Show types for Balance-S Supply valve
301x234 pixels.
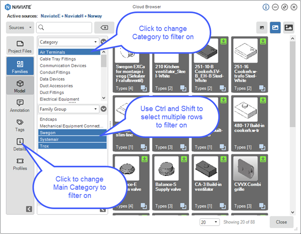pos(183,206)
